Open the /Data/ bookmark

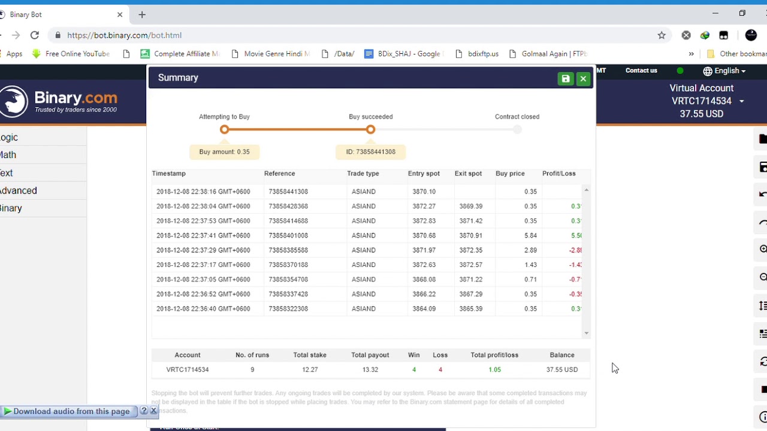pyautogui.click(x=338, y=54)
